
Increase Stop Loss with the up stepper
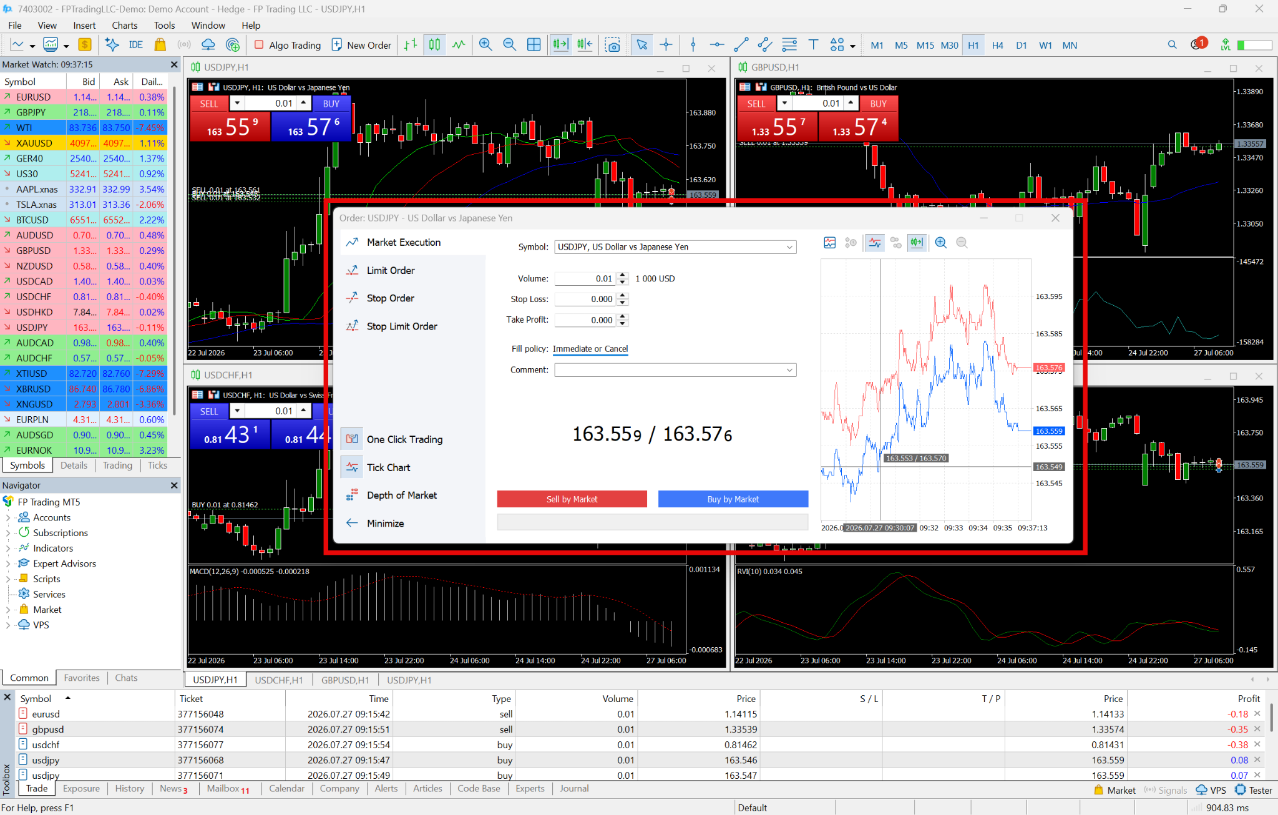(x=622, y=296)
